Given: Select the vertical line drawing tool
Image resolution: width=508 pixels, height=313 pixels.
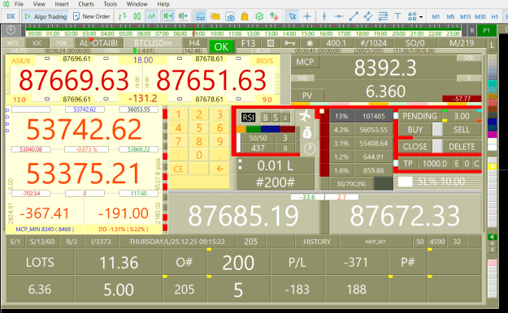Looking at the screenshot, I should [324, 16].
